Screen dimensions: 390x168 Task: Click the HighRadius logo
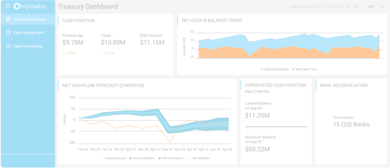click(x=30, y=6)
